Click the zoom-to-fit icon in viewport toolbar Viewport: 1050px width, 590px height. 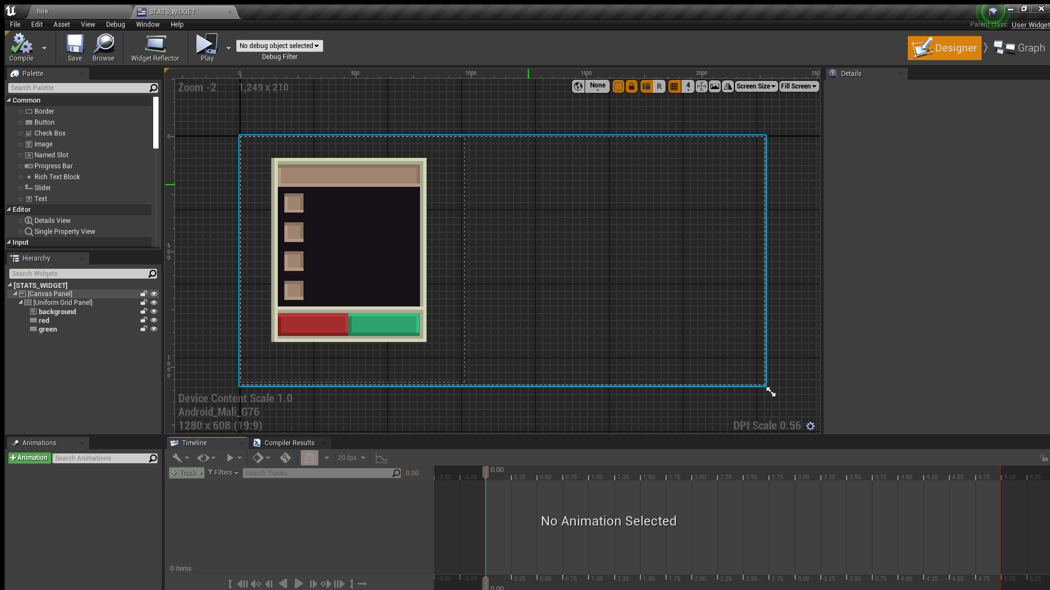701,86
